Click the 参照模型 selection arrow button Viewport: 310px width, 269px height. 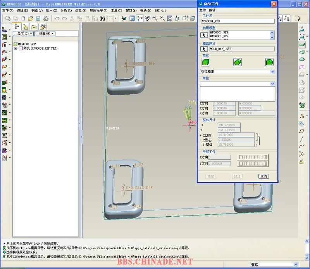pos(204,35)
